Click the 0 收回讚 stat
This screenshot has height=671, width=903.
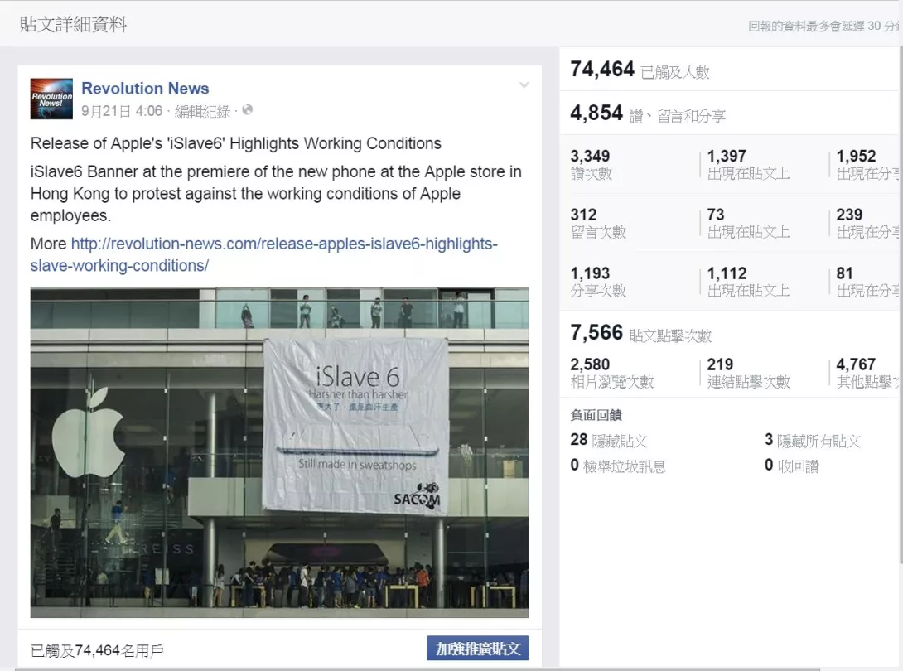click(x=792, y=466)
